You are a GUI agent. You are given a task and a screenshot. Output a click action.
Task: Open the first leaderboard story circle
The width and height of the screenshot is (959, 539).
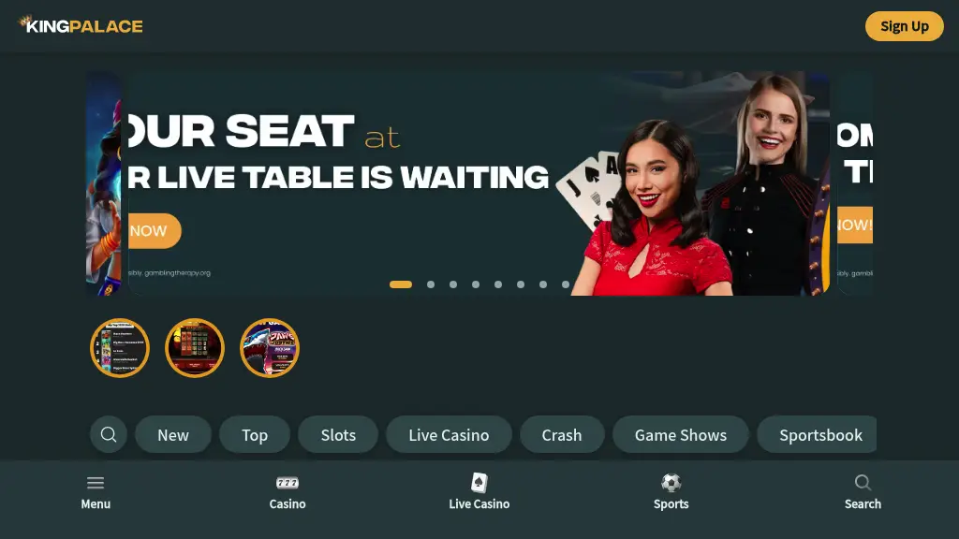[x=120, y=348]
